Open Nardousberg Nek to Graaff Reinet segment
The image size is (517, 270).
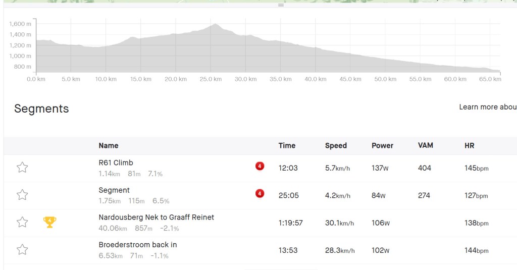[x=156, y=217]
